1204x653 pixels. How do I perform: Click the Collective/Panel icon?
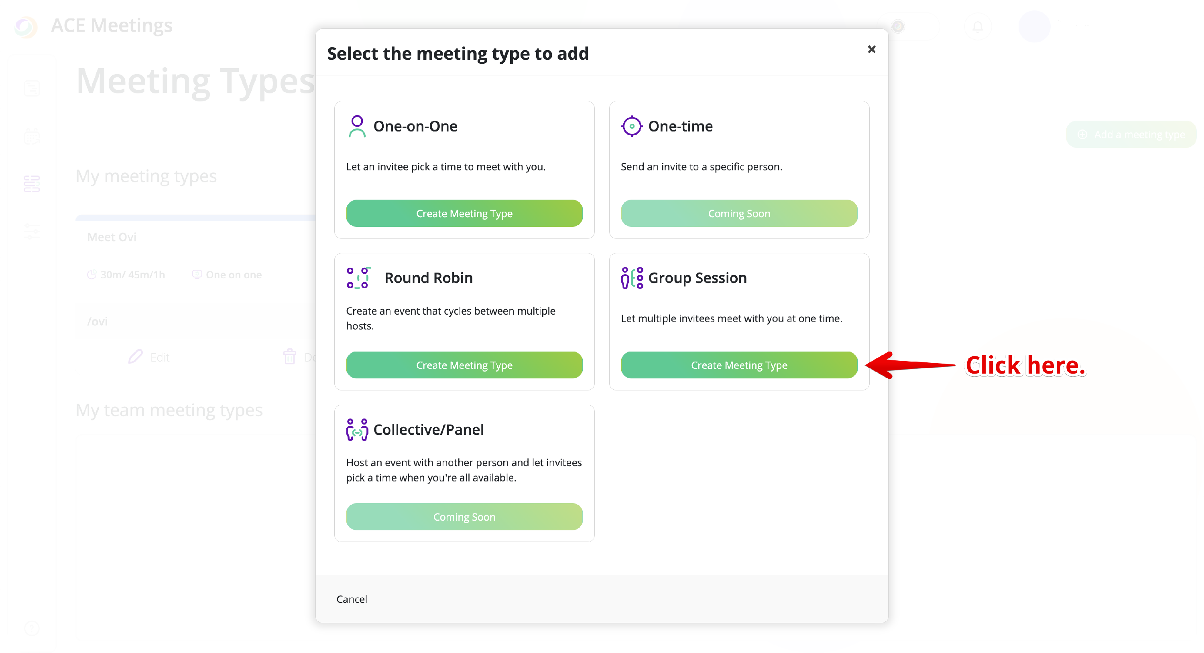pyautogui.click(x=357, y=429)
